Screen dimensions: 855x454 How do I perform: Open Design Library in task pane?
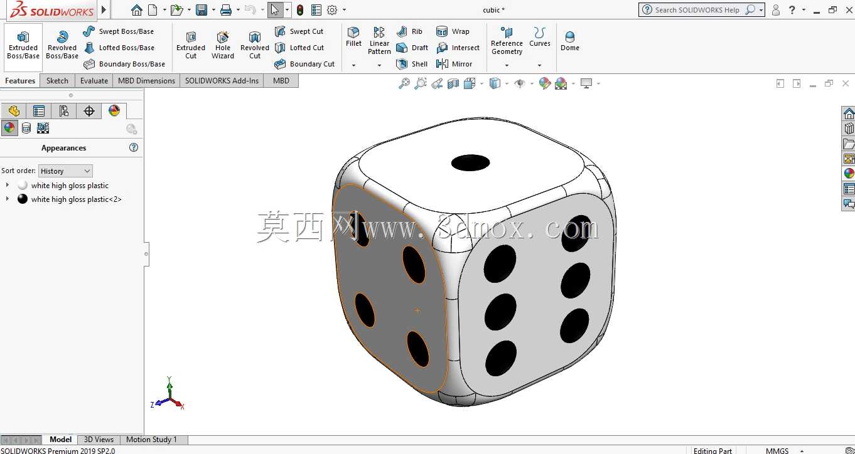[849, 129]
